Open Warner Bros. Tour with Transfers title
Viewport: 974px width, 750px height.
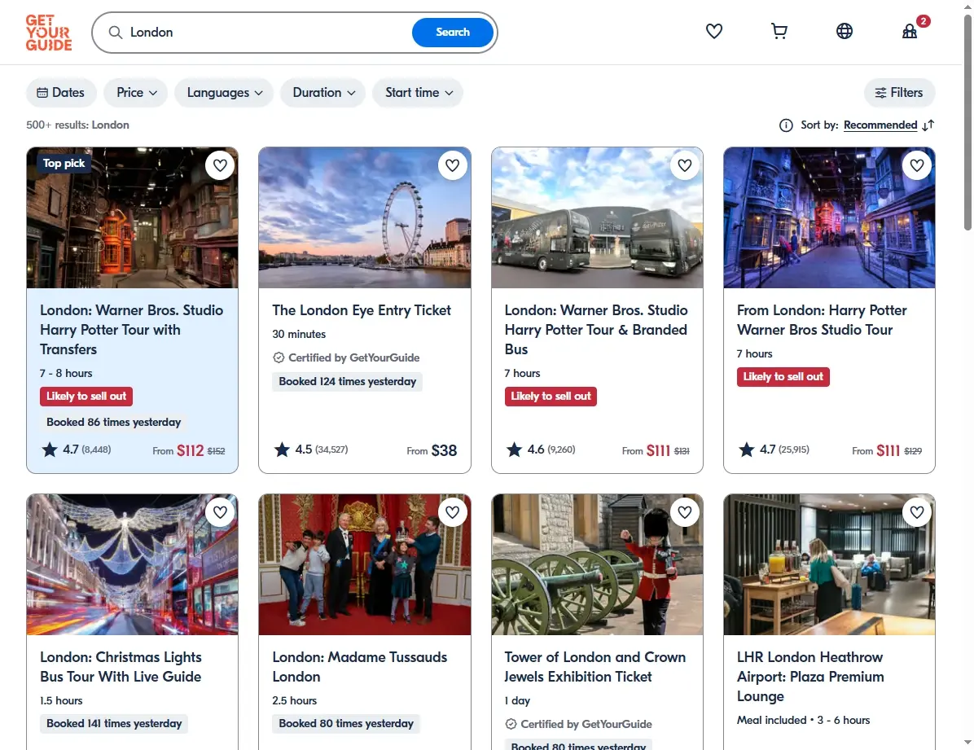coord(132,330)
